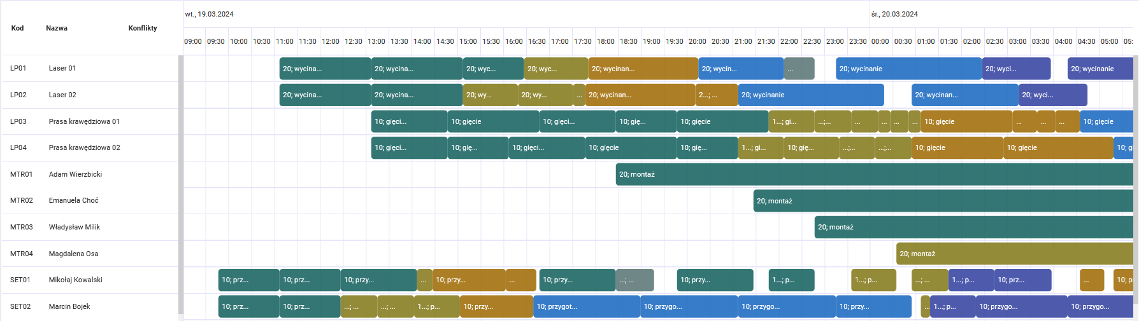1139x321 pixels.
Task: Open Emanuela Choć's montaż task bar
Action: tap(943, 201)
